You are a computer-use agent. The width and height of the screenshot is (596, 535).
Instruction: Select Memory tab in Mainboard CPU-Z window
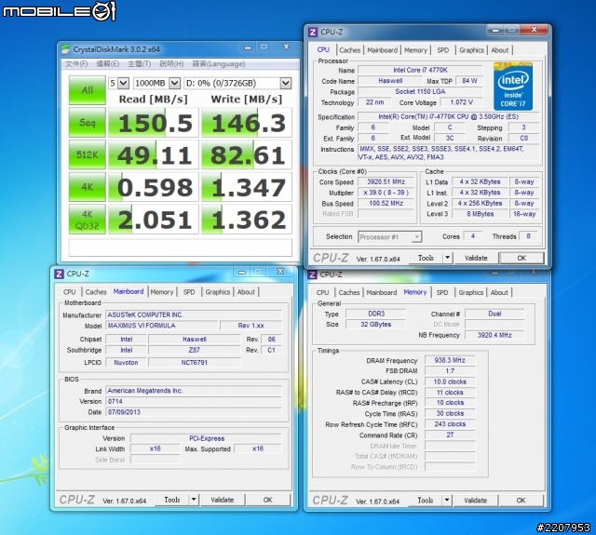click(x=161, y=292)
